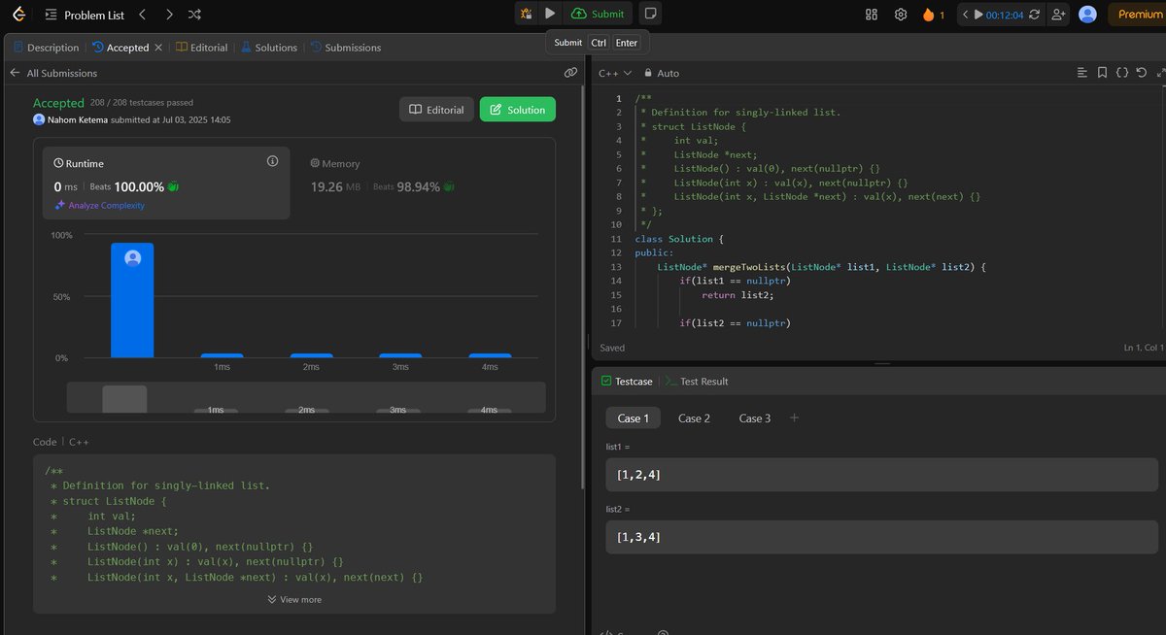
Task: Reset code with the undo arrow icon
Action: [x=1141, y=73]
